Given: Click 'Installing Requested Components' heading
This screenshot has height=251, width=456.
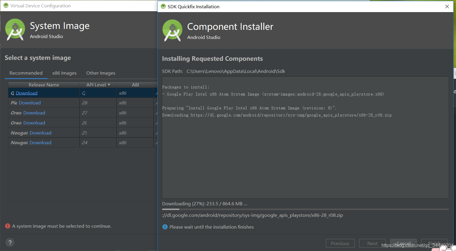Looking at the screenshot, I should coord(212,58).
